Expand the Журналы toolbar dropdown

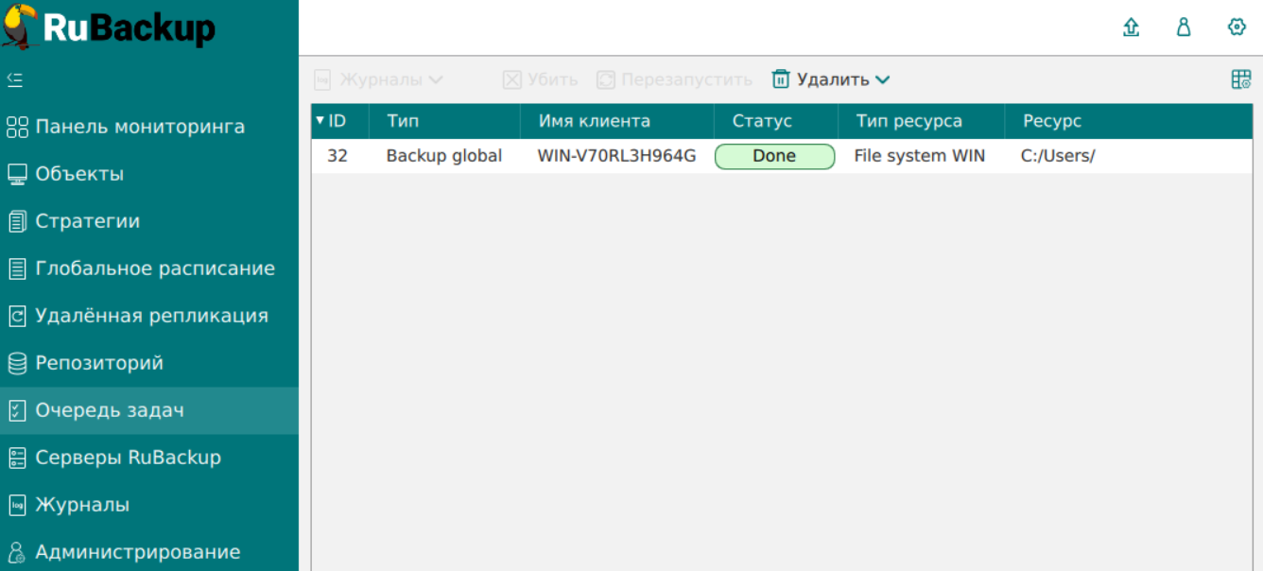pyautogui.click(x=435, y=79)
